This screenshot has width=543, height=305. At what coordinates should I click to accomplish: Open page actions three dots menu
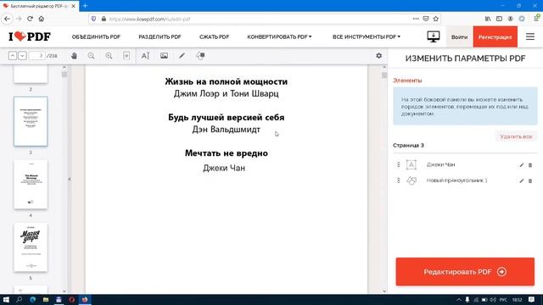coord(416,19)
